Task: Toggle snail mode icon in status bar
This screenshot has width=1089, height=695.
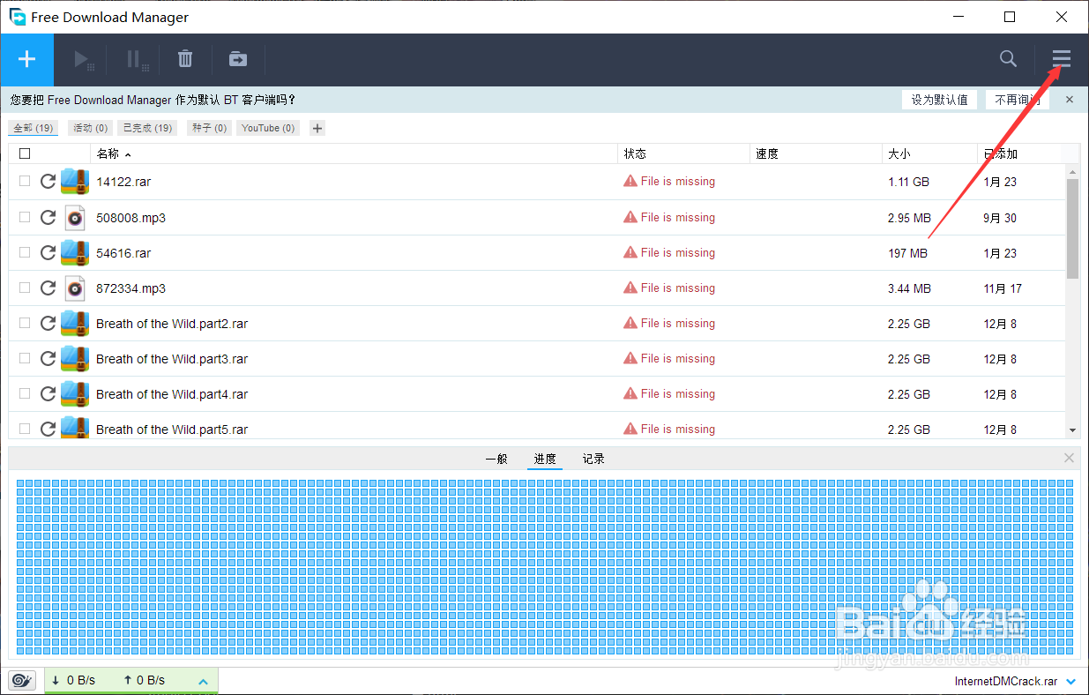Action: pos(21,680)
